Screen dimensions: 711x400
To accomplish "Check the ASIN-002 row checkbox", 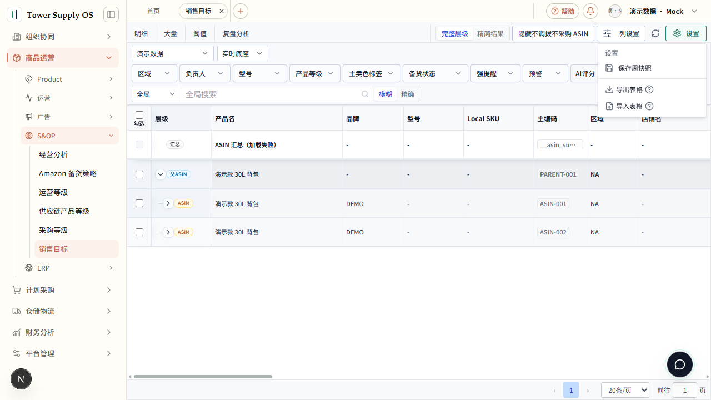I will click(139, 232).
